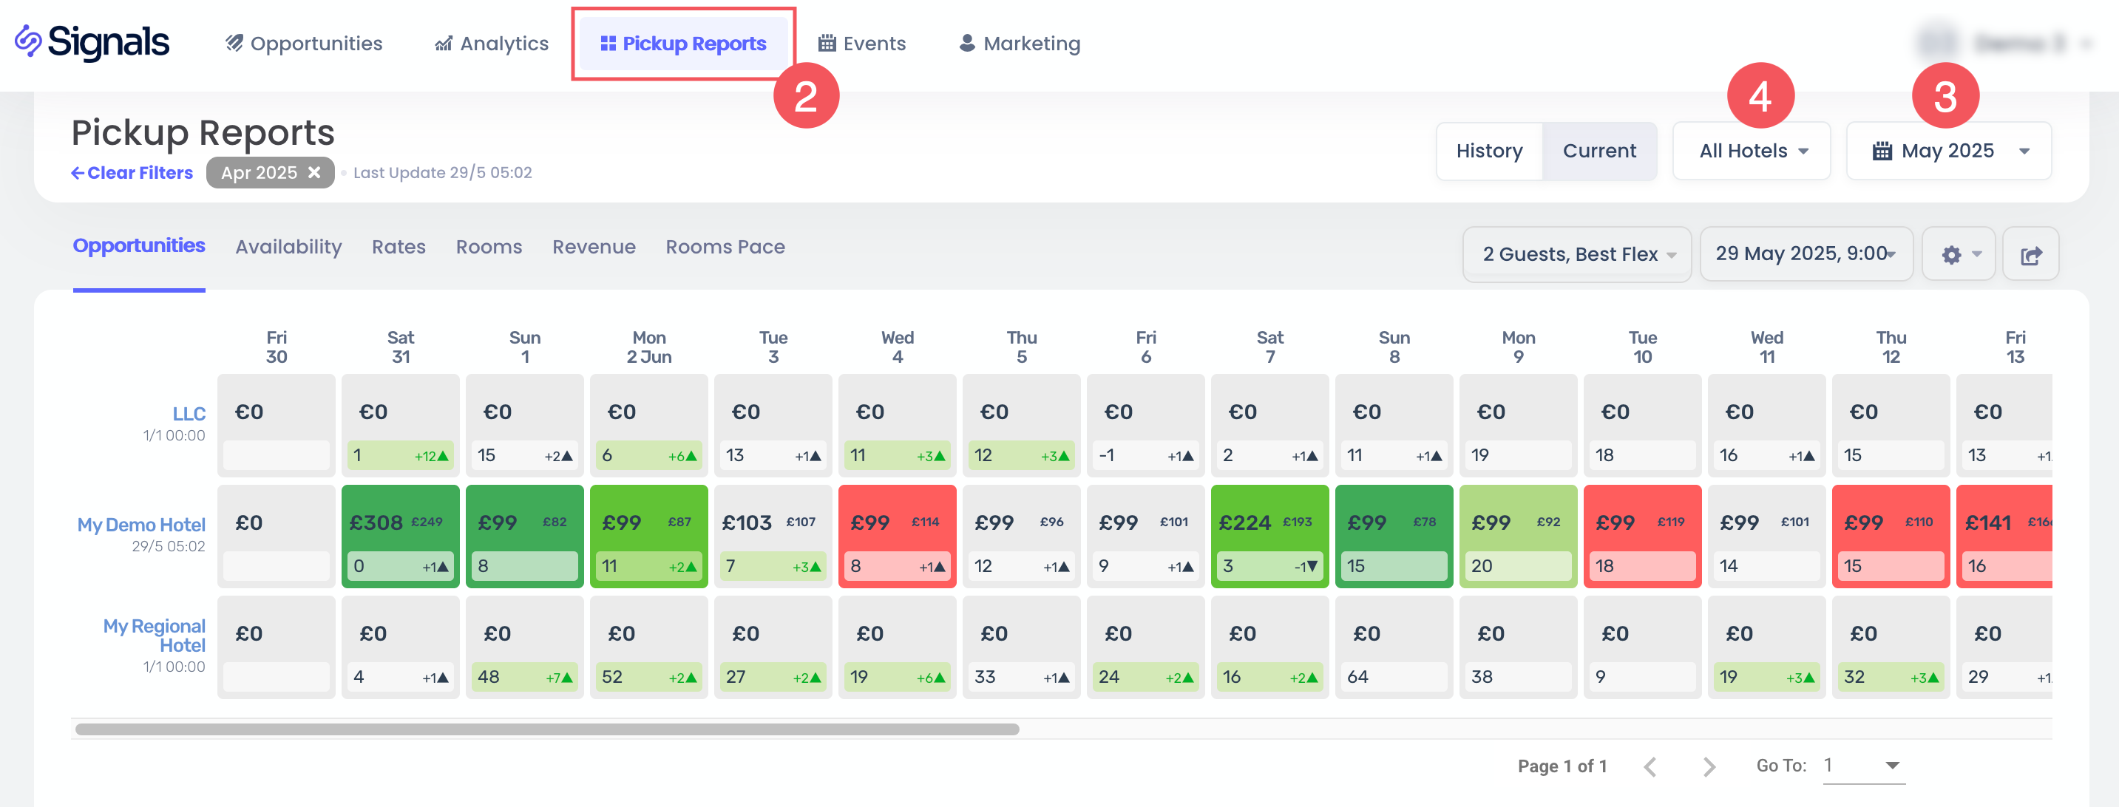The height and width of the screenshot is (807, 2119).
Task: Click the export share icon
Action: click(2030, 255)
